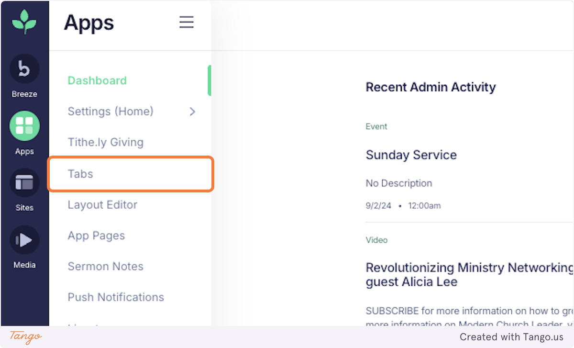Image resolution: width=574 pixels, height=348 pixels.
Task: Open Push Notifications menu item
Action: (x=116, y=297)
